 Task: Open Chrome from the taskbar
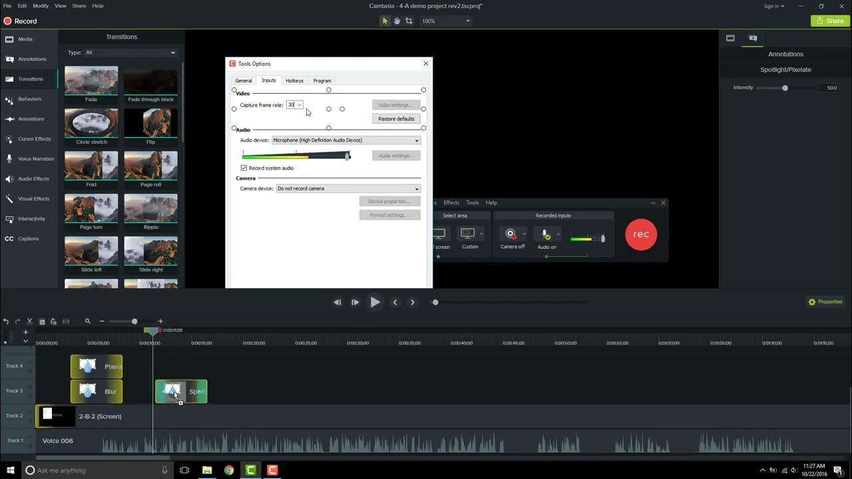229,470
